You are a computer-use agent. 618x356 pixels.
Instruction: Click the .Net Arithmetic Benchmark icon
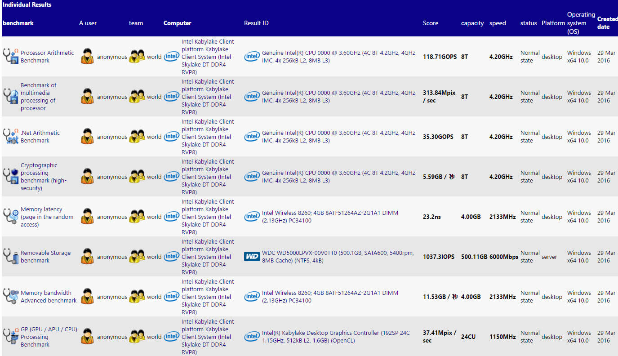[10, 137]
